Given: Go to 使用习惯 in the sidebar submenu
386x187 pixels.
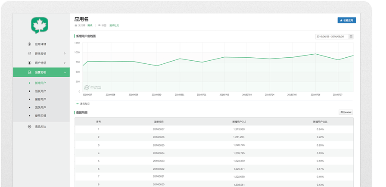Looking at the screenshot, I should pos(40,115).
